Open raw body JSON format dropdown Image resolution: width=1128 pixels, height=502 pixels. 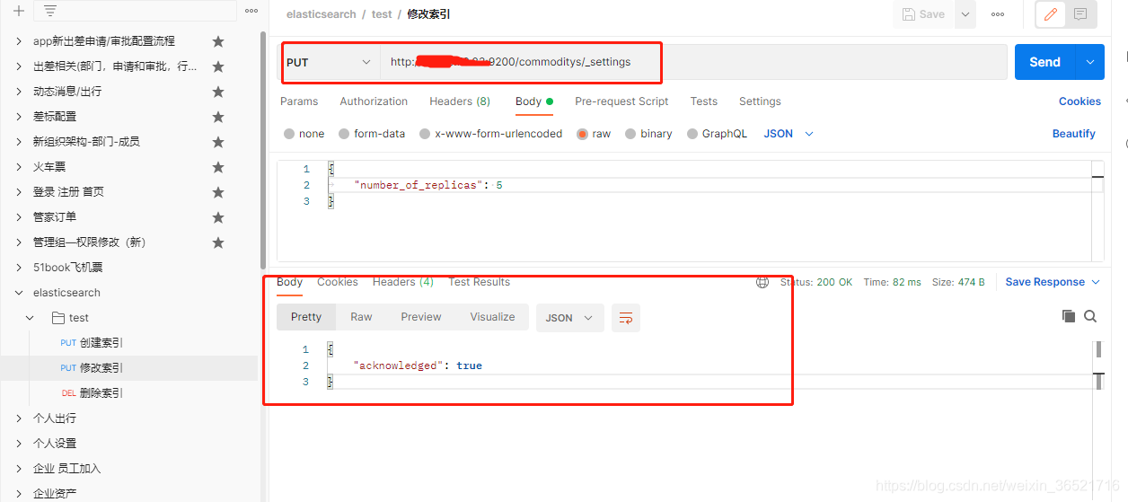point(789,134)
